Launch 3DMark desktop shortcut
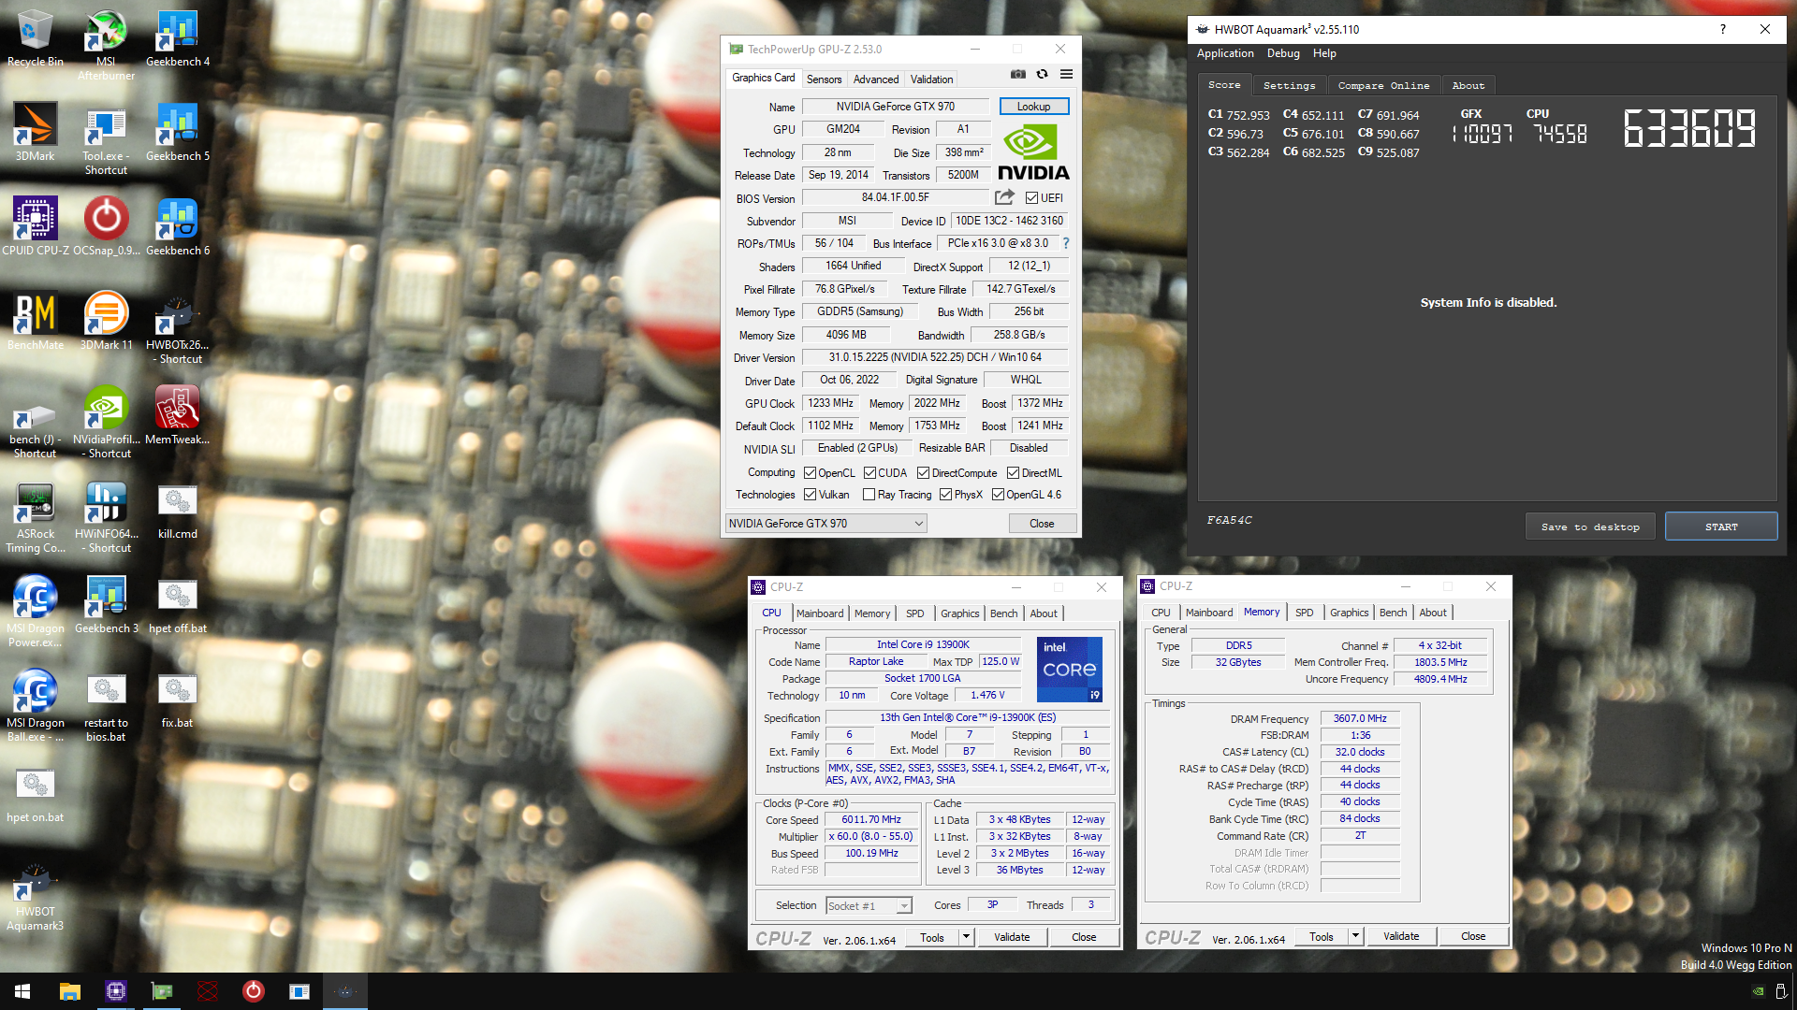Image resolution: width=1797 pixels, height=1010 pixels. click(x=35, y=132)
